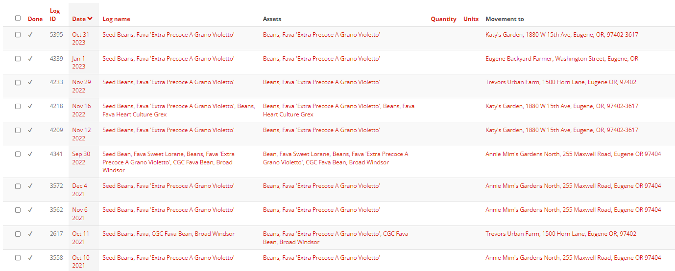Open Annie Mim's Gardens North for log 3562
The height and width of the screenshot is (271, 675).
(573, 210)
